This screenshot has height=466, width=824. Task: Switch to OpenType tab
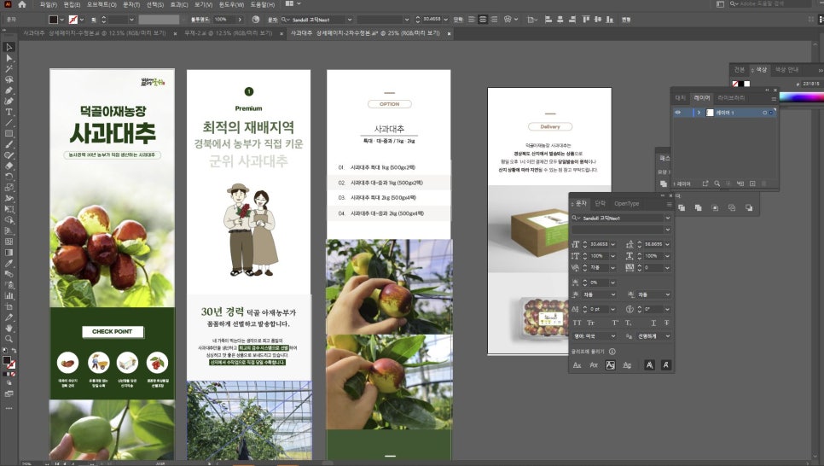point(626,203)
